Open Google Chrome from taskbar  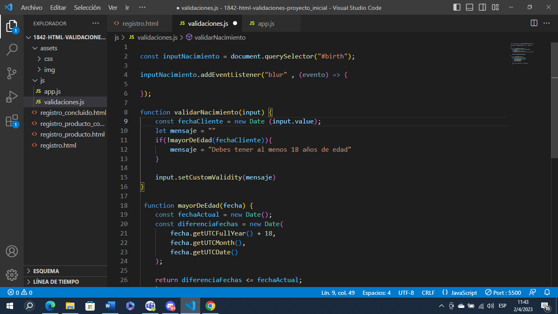coord(210,305)
